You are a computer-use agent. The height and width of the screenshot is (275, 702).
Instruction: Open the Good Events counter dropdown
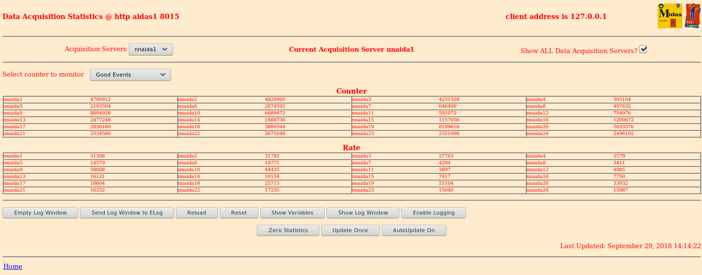(130, 75)
